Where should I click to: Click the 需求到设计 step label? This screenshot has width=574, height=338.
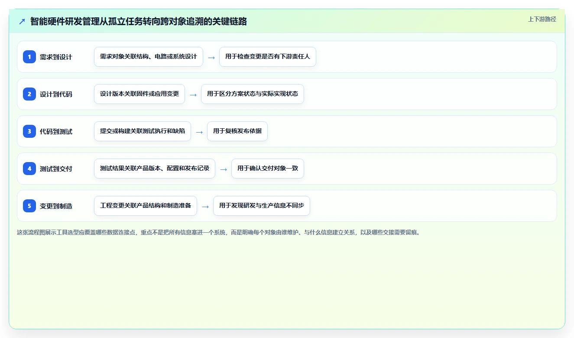click(56, 57)
